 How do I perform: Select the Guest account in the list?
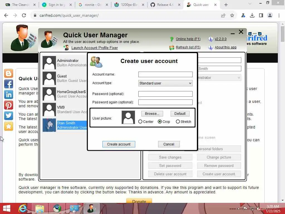pos(65,78)
